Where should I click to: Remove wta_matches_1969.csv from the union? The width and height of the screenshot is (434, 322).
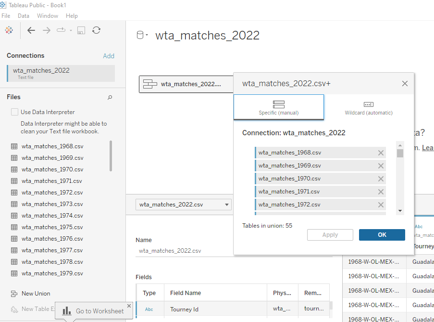pyautogui.click(x=381, y=166)
